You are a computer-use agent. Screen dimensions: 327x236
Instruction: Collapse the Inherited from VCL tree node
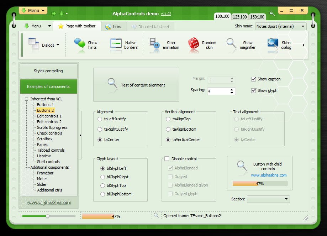pyautogui.click(x=26, y=99)
